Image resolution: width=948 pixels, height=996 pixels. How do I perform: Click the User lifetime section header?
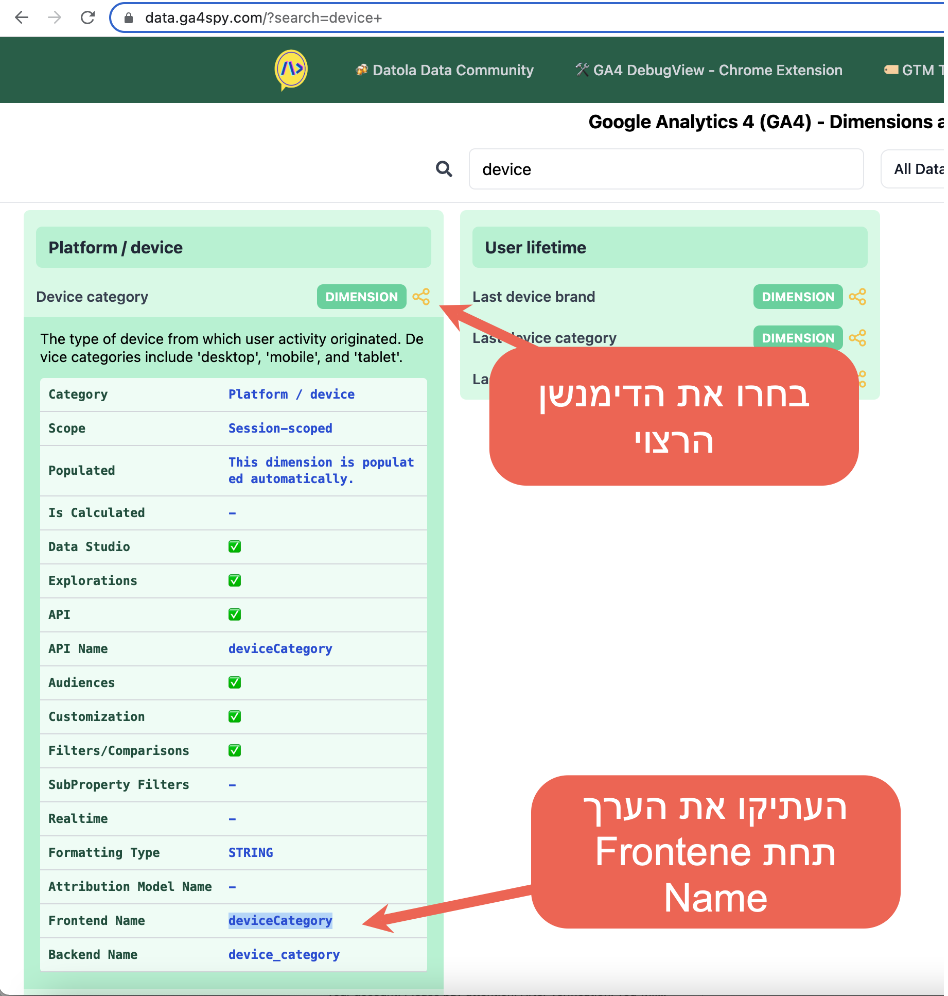(670, 247)
